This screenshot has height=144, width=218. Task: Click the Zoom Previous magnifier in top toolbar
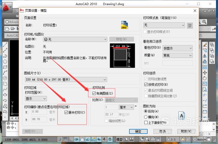coord(204,22)
